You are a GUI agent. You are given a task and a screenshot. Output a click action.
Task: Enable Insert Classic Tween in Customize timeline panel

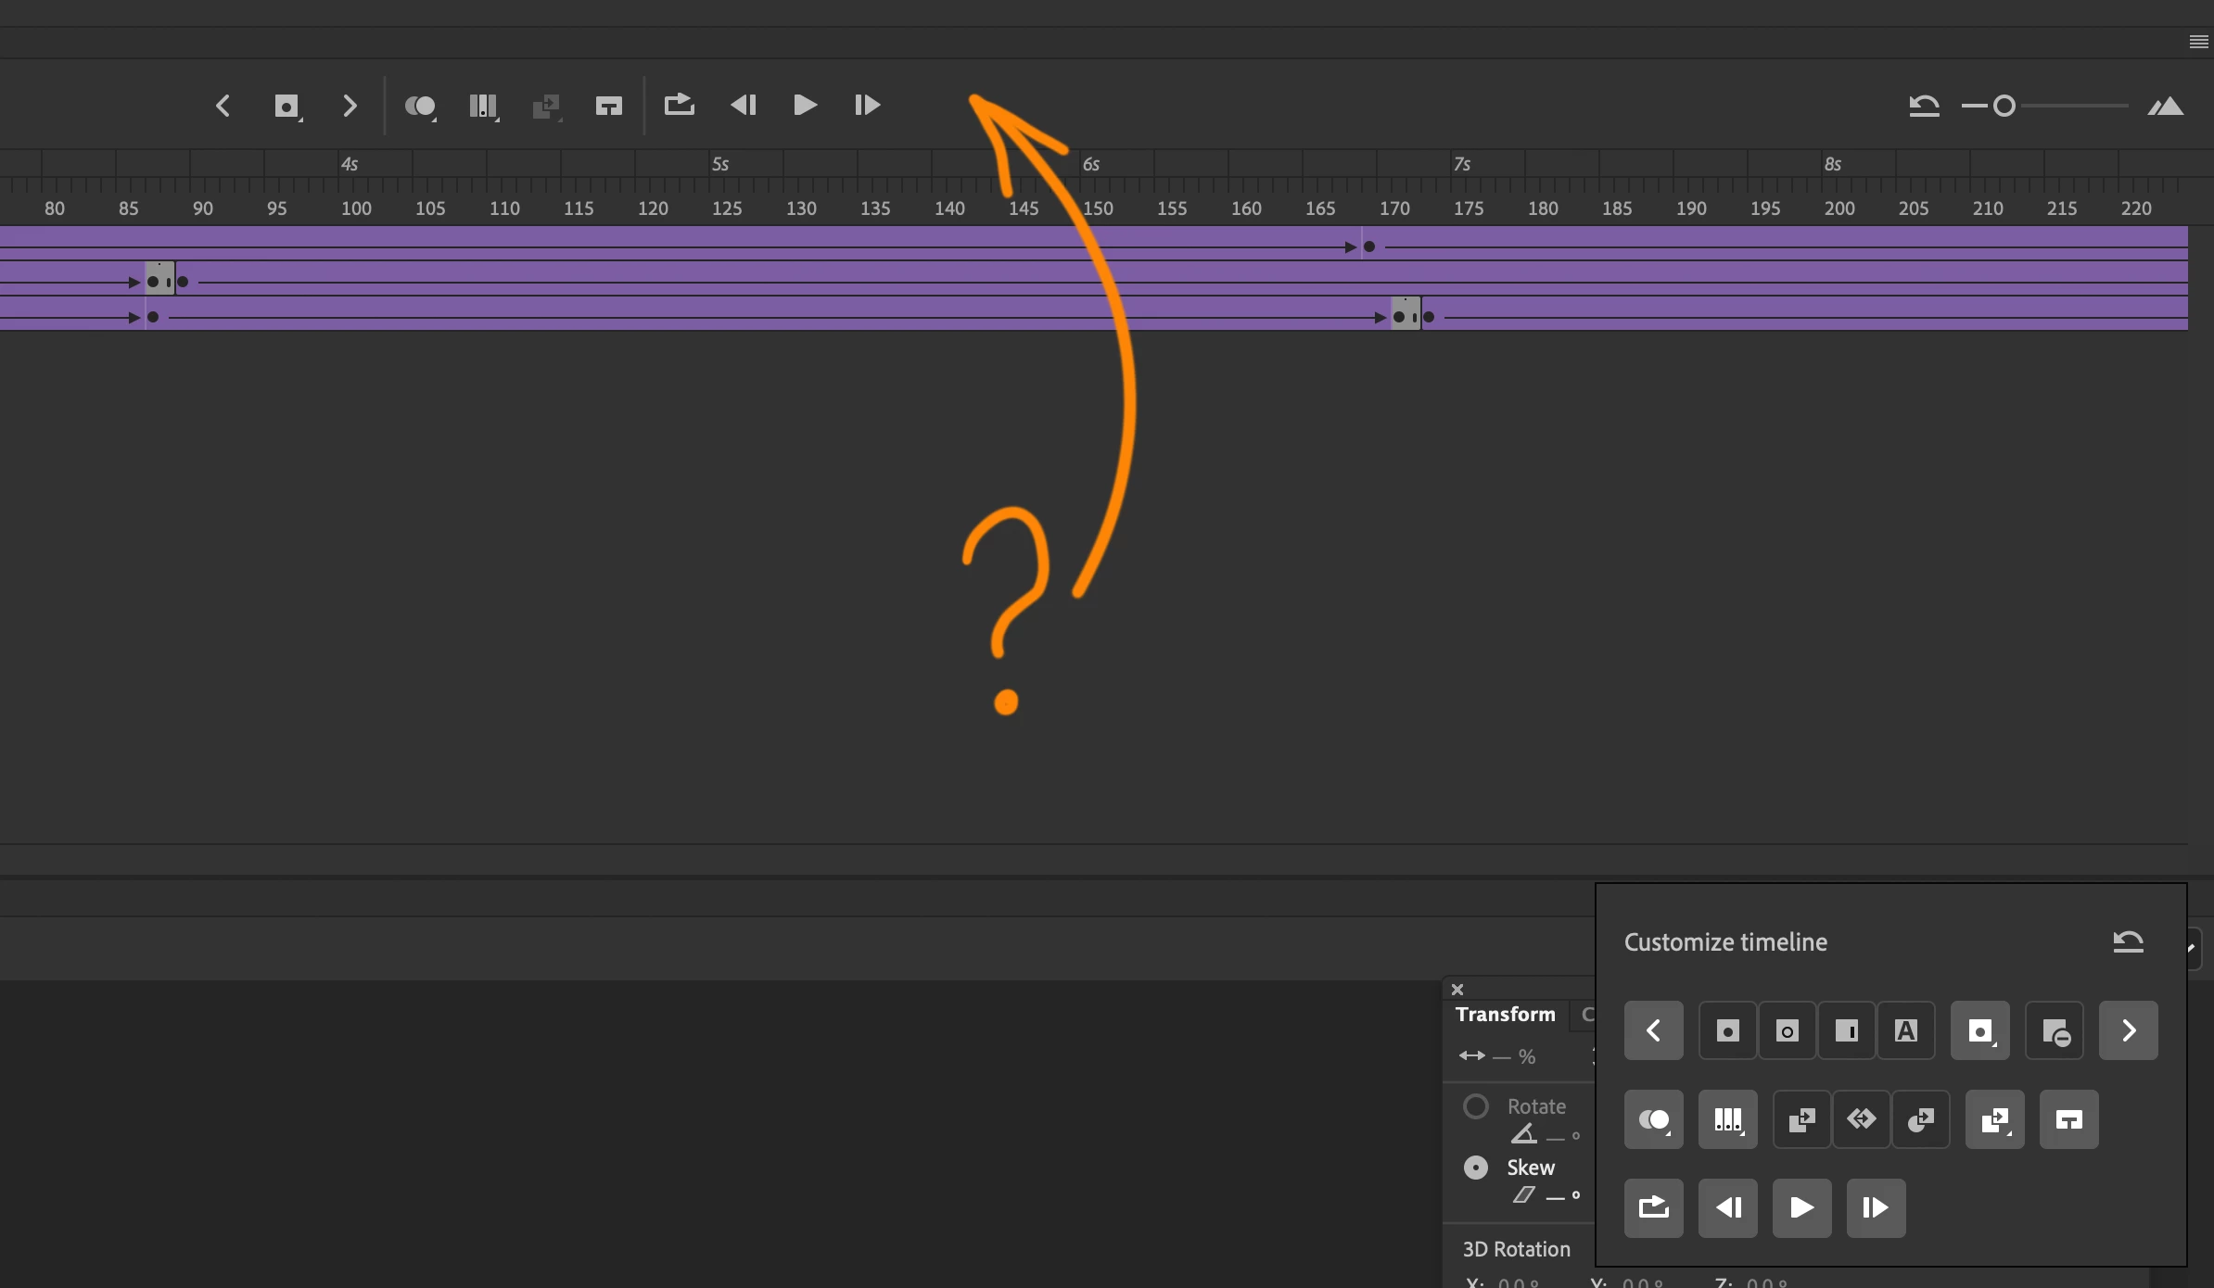(x=1801, y=1119)
